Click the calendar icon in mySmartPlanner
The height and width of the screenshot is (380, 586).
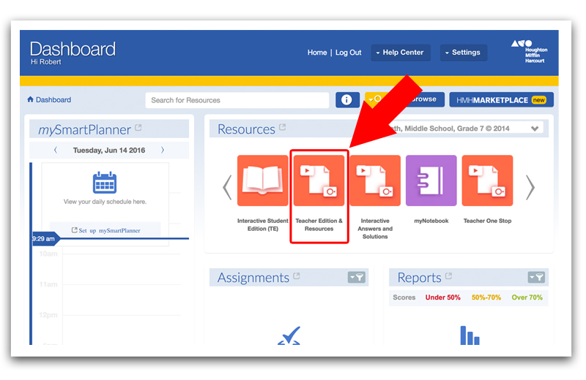click(x=105, y=183)
